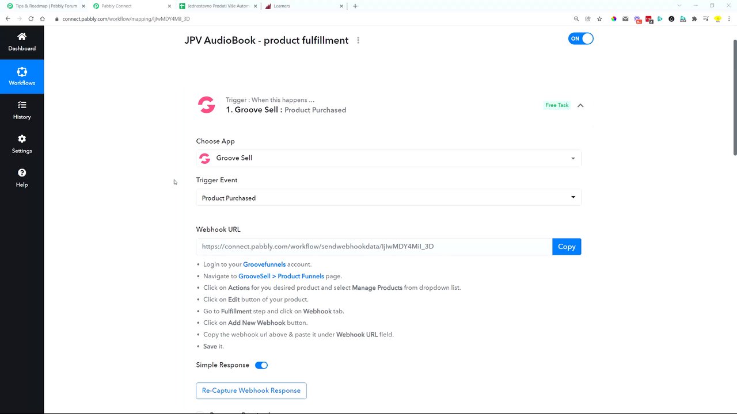Screen dimensions: 737x414
Task: Open the History list icon
Action: [22, 105]
